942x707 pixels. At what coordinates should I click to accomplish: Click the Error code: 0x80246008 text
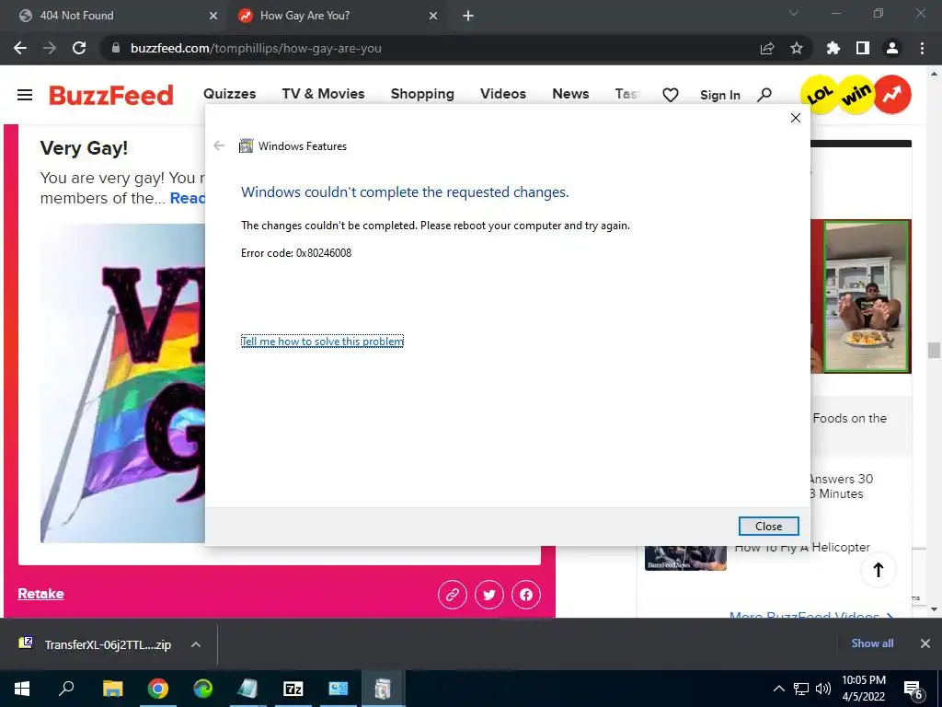296,253
